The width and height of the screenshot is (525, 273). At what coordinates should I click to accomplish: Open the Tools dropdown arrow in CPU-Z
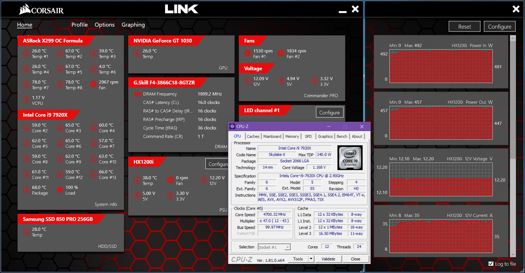[x=311, y=259]
